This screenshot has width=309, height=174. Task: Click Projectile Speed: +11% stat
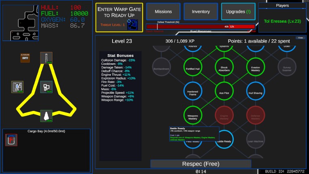pyautogui.click(x=117, y=93)
